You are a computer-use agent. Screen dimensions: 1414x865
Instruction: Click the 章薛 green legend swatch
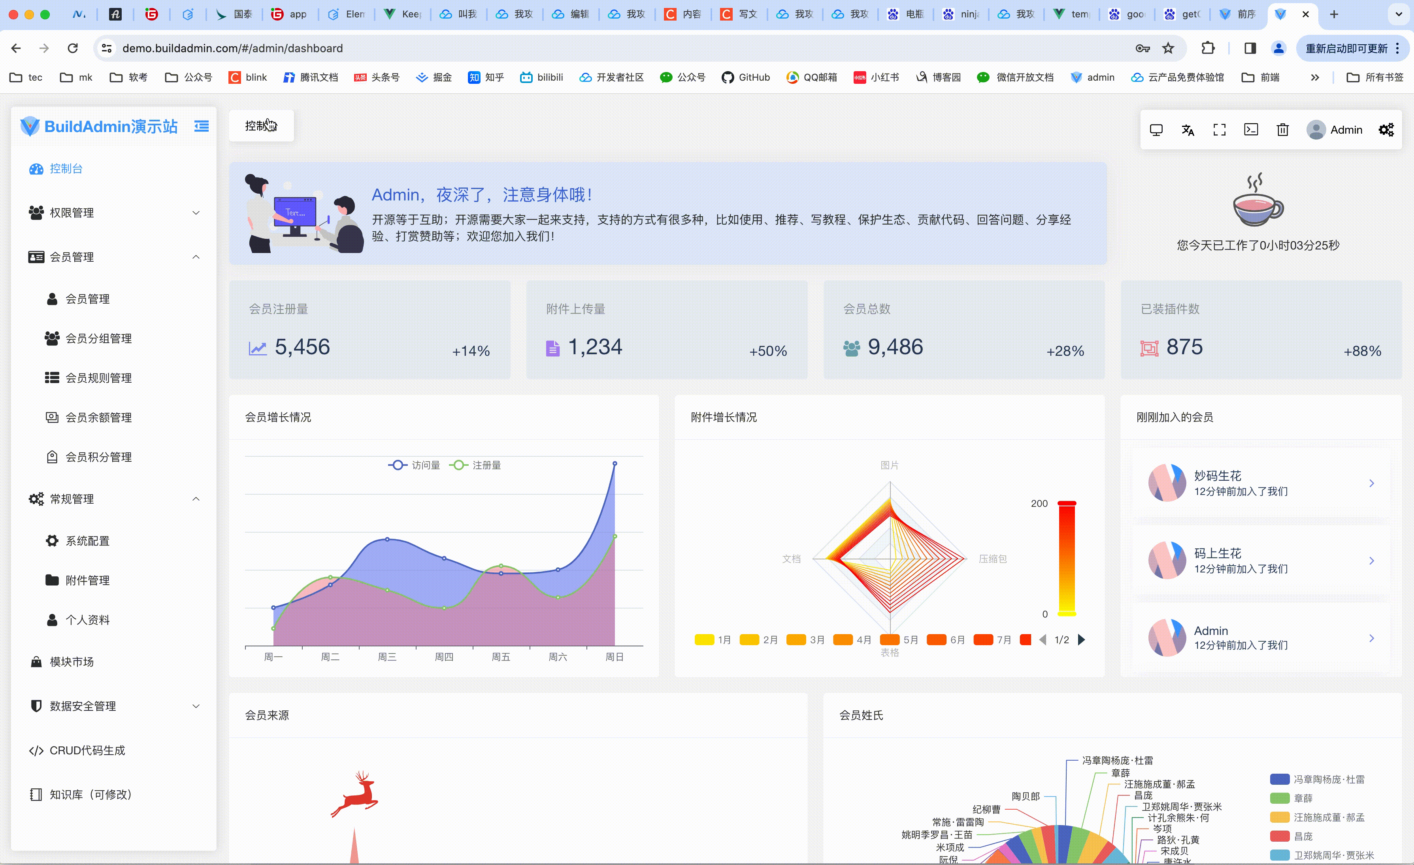click(x=1279, y=798)
